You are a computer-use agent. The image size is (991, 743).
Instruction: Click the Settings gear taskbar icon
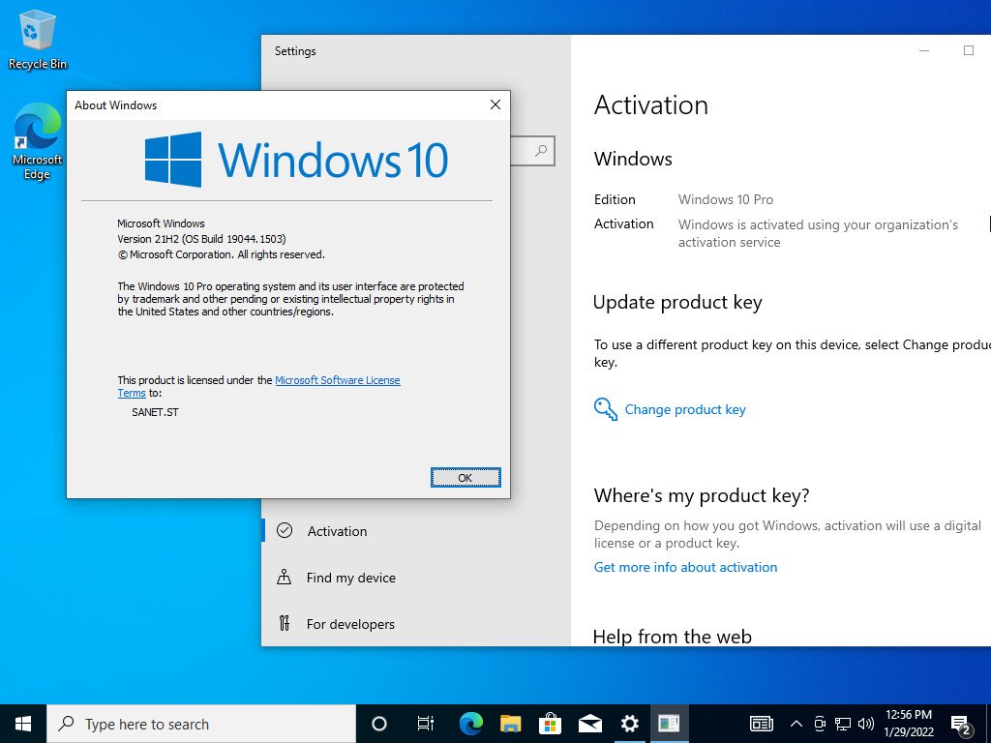point(629,724)
